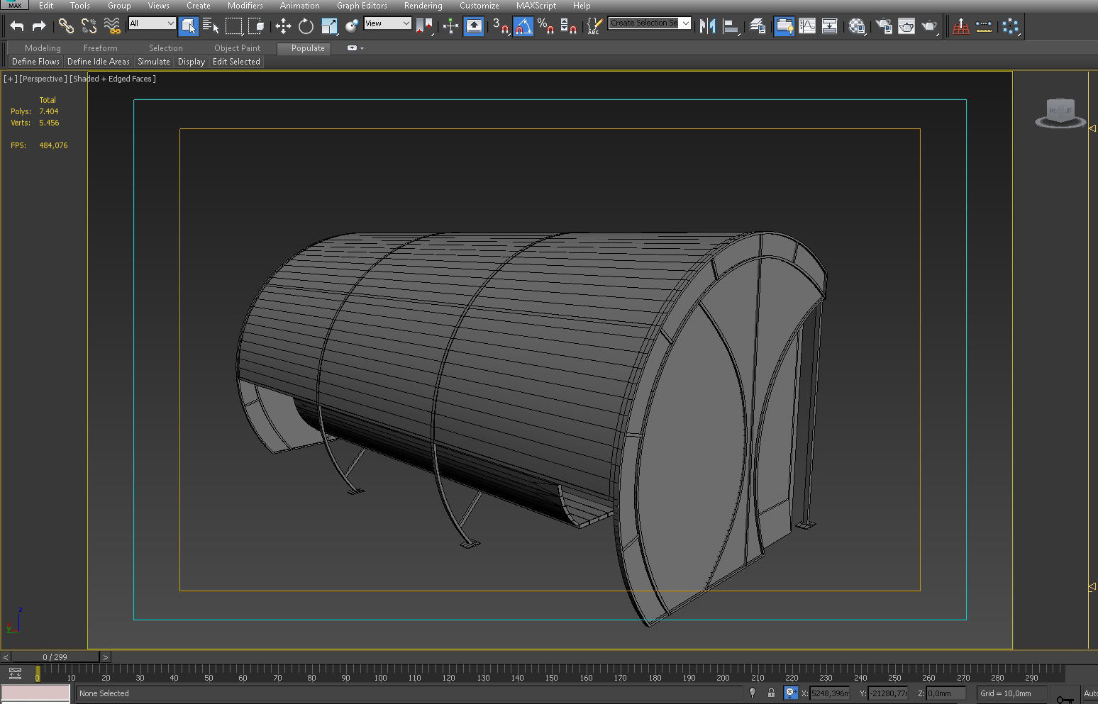1098x704 pixels.
Task: Click the Measure Distance ruler icon
Action: point(984,26)
